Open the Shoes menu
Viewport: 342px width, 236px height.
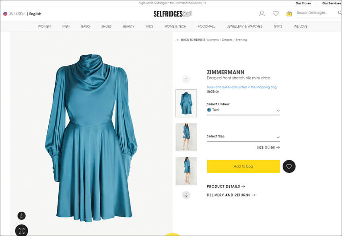click(106, 27)
